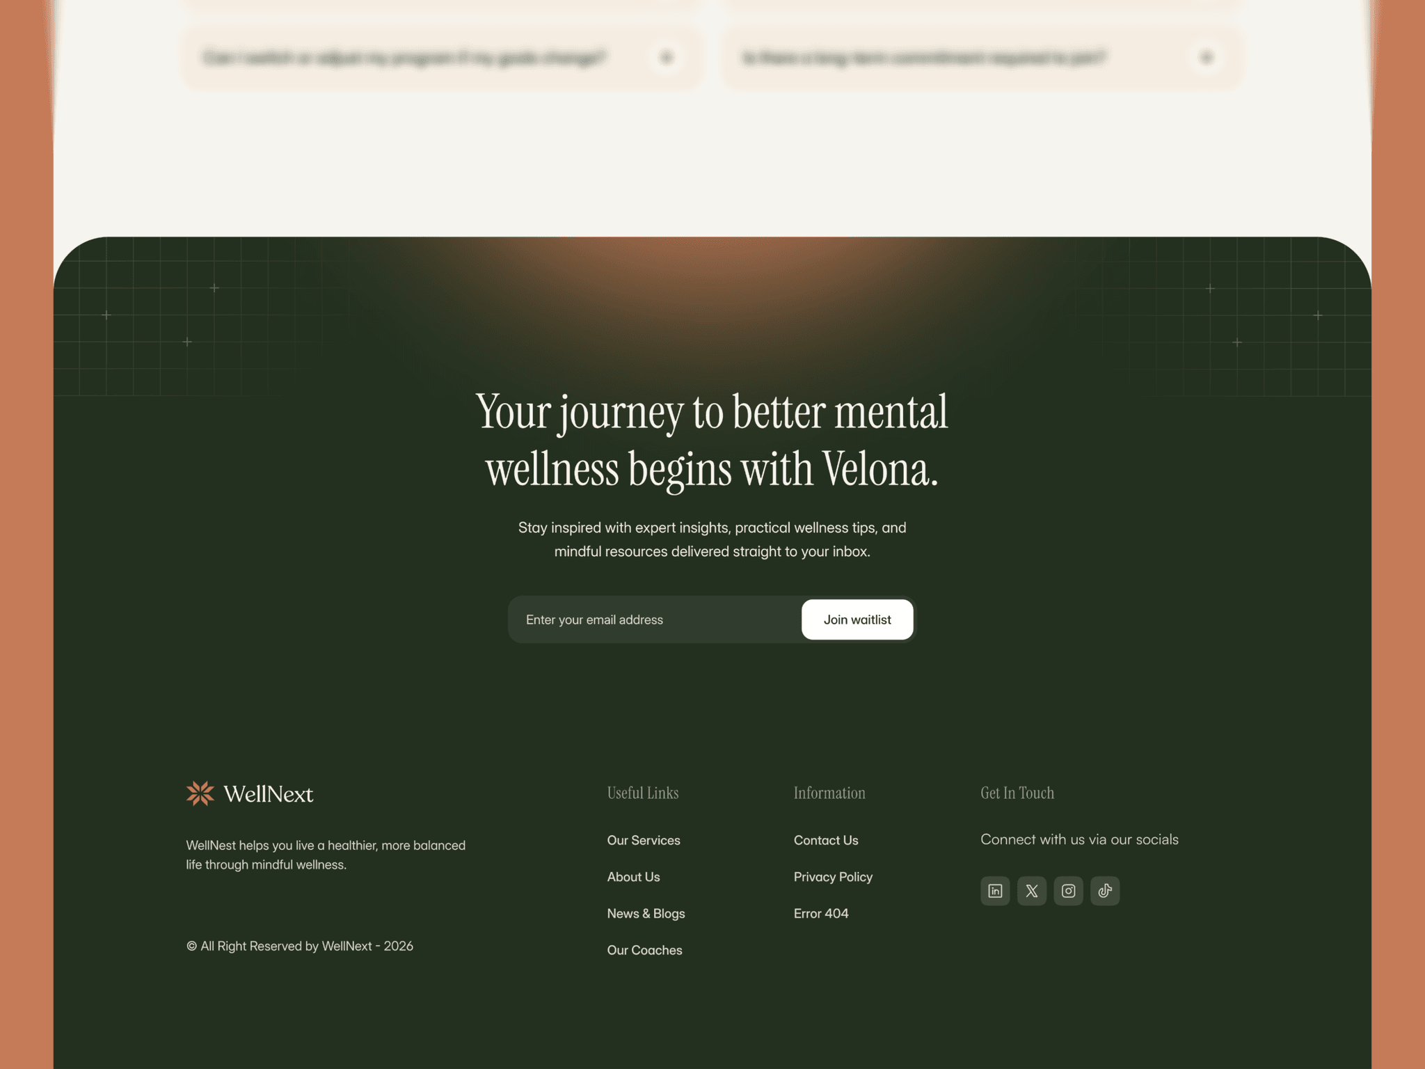Open the Our Services link
Screen dimensions: 1425x1069
(644, 840)
